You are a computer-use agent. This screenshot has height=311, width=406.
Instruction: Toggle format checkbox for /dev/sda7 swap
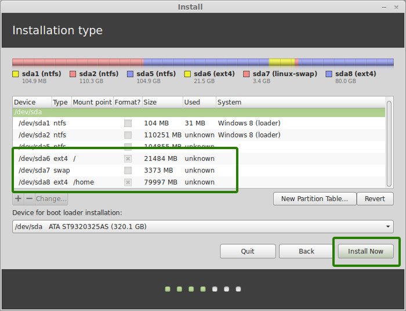[x=128, y=170]
